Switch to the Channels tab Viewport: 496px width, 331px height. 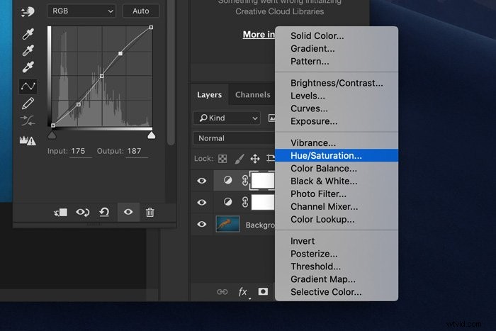(x=252, y=95)
